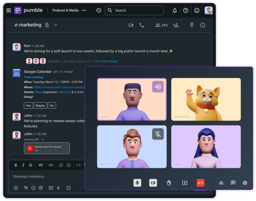Click the Google Calendar app icon
Screen dimensions: 256x201
(17, 73)
